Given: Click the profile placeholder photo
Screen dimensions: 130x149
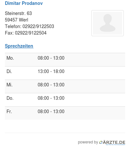Looking at the screenshot, I should click(x=108, y=23).
